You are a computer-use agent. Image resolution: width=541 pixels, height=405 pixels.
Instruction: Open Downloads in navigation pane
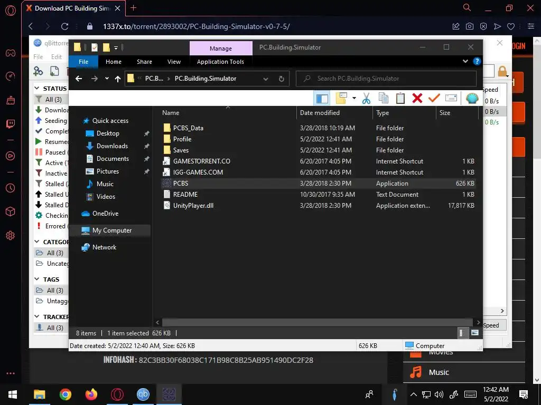[x=112, y=146]
